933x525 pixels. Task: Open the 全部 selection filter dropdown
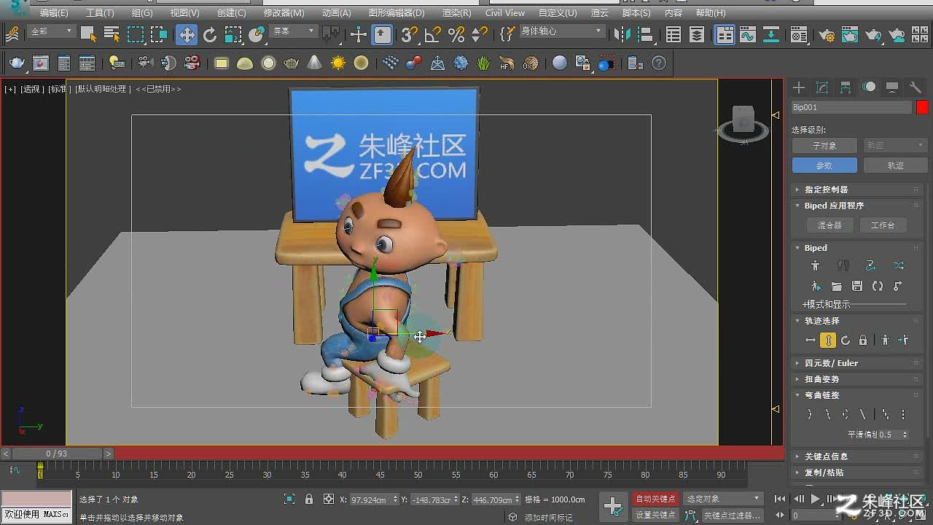51,31
